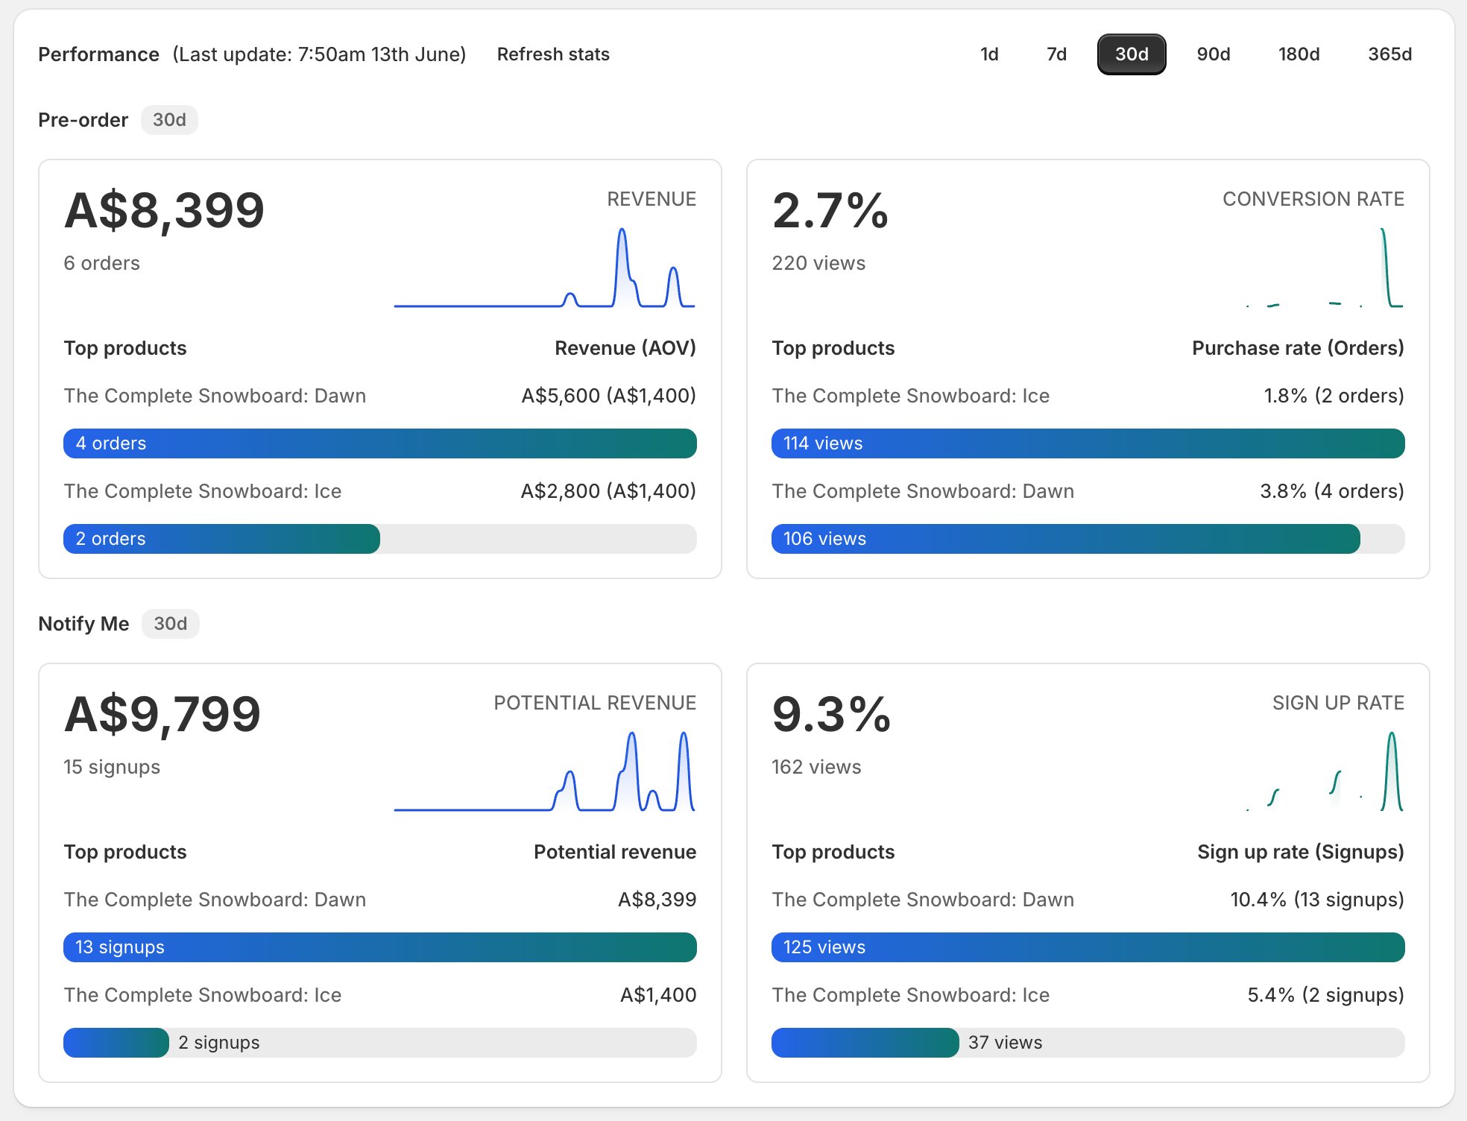
Task: Click Snowboard: Ice in Sign Up Rate card
Action: [x=910, y=995]
